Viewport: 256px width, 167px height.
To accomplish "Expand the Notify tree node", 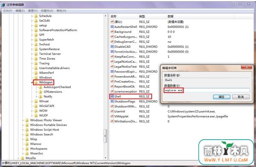I will click(x=36, y=97).
